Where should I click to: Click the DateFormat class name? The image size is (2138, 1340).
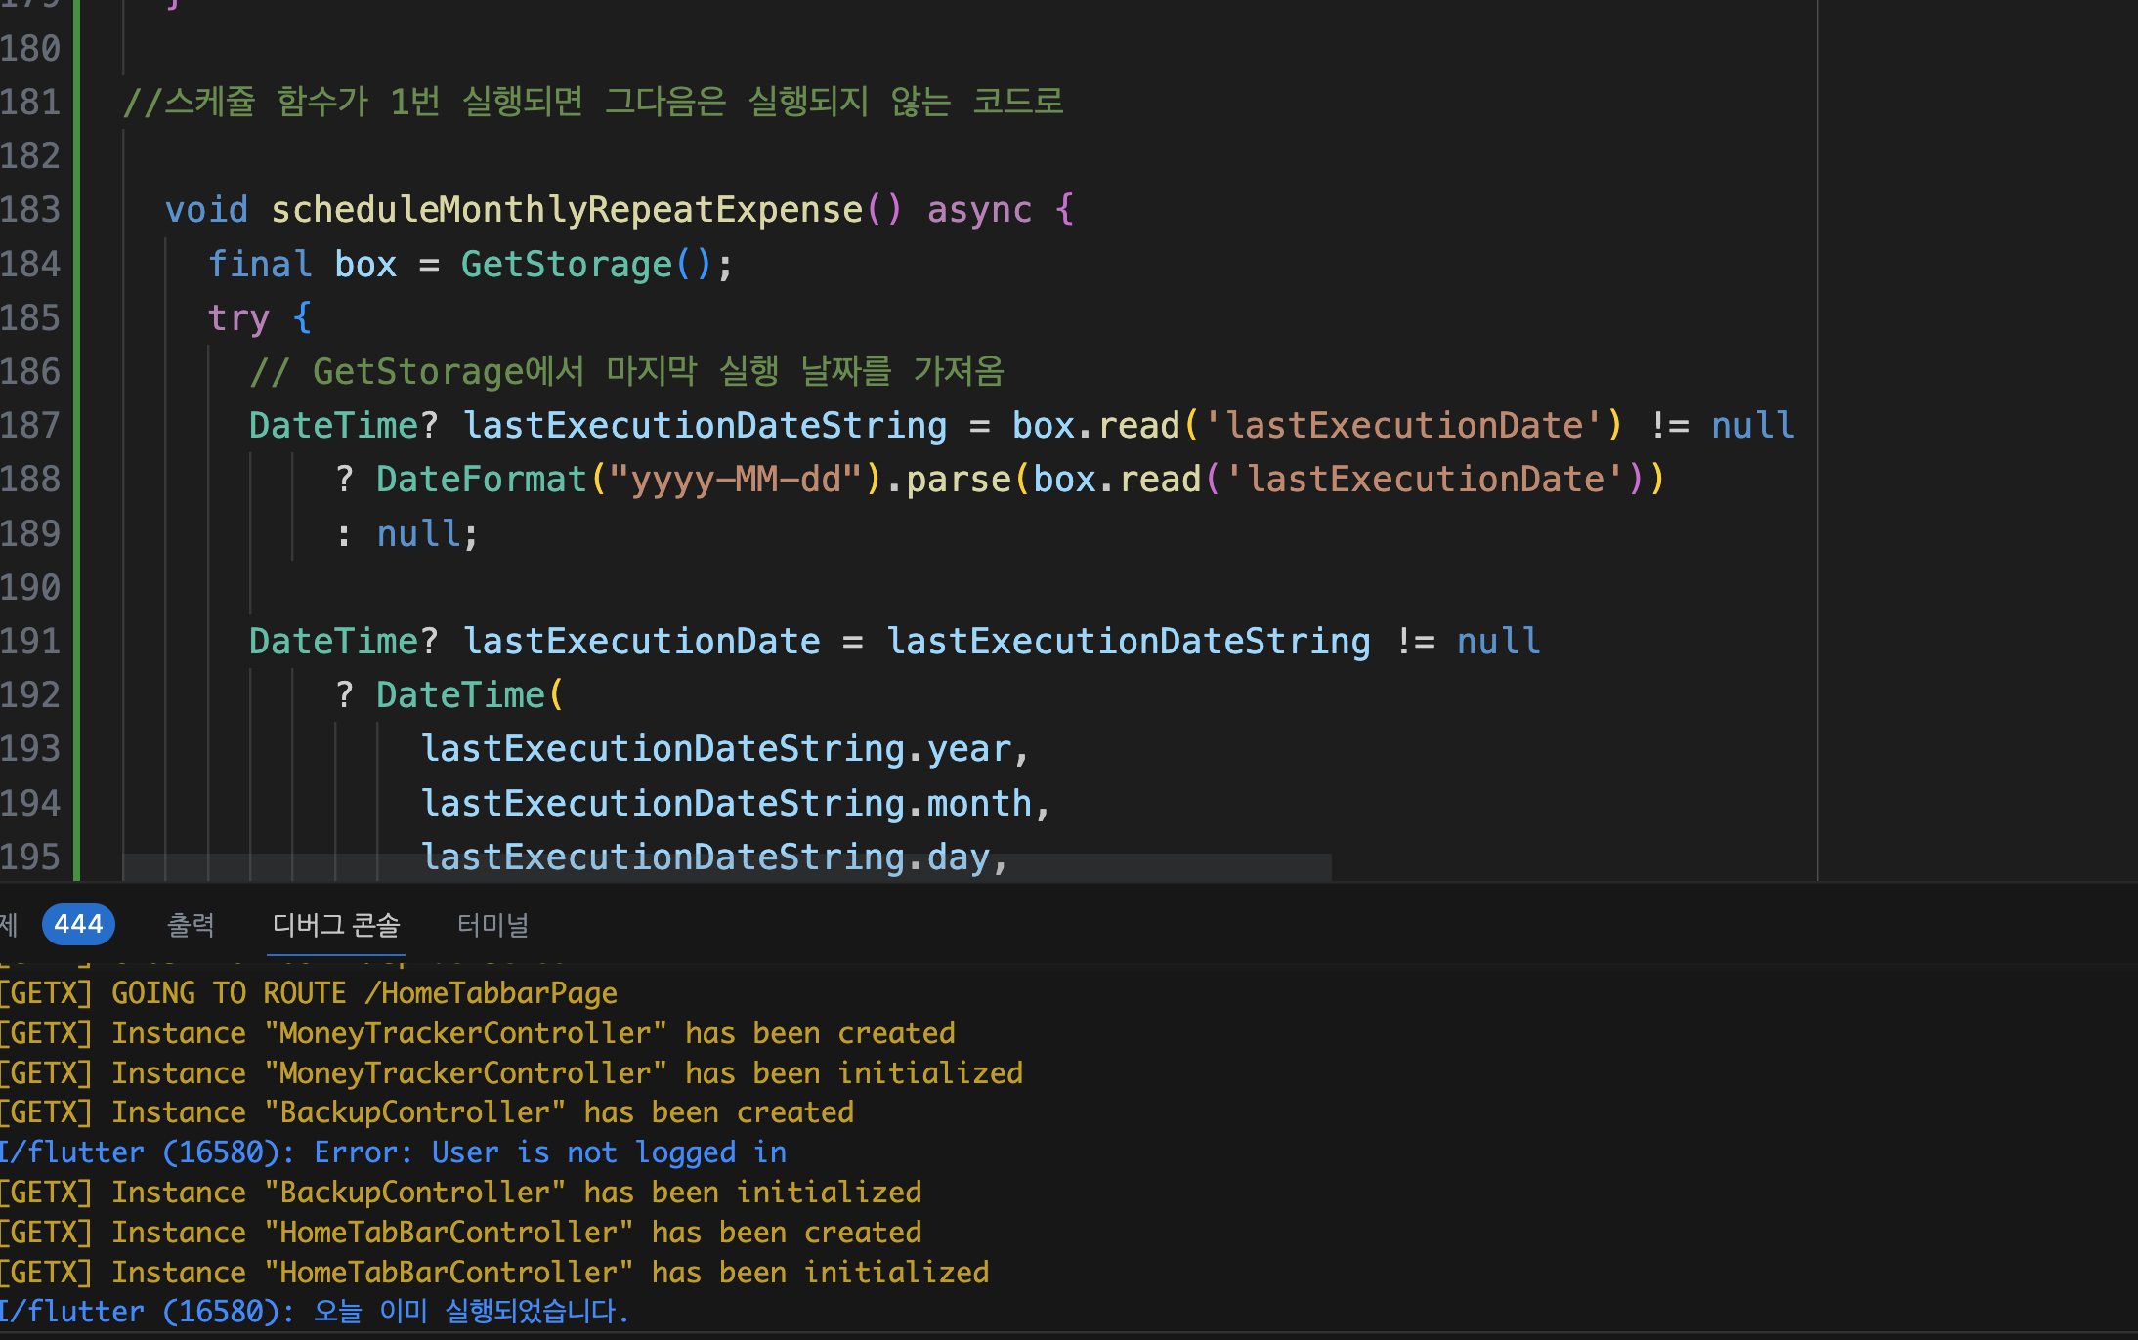pos(481,480)
